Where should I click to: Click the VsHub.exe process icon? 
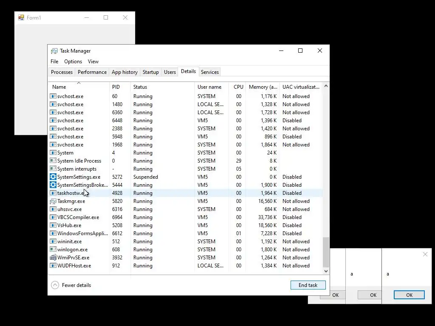point(53,225)
